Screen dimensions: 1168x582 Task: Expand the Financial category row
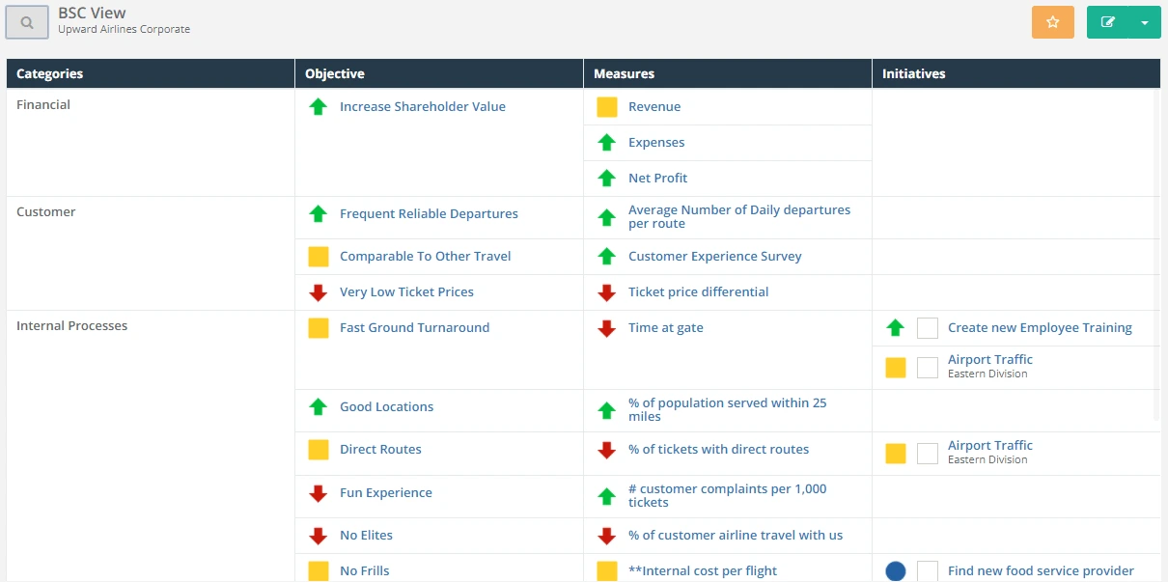point(42,104)
